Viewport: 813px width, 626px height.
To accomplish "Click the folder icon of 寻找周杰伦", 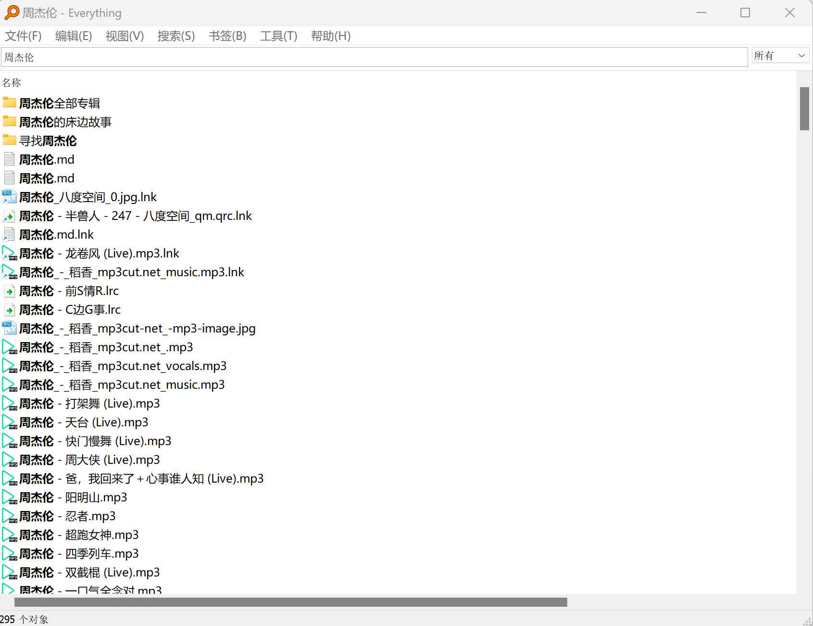I will (9, 140).
